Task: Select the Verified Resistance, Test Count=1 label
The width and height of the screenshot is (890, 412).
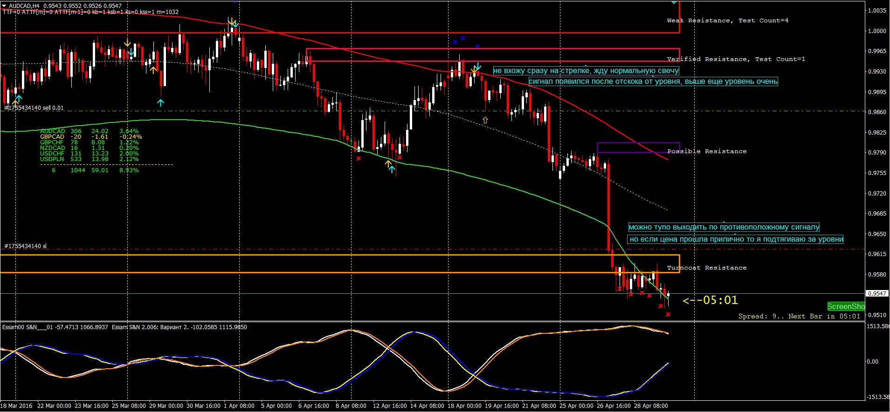Action: pos(736,59)
